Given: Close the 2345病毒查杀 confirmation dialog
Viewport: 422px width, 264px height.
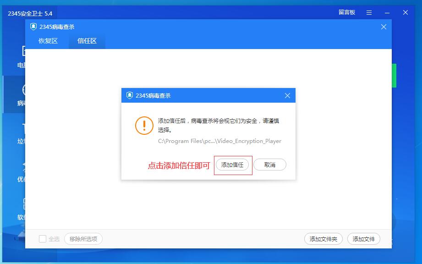Looking at the screenshot, I should click(287, 95).
